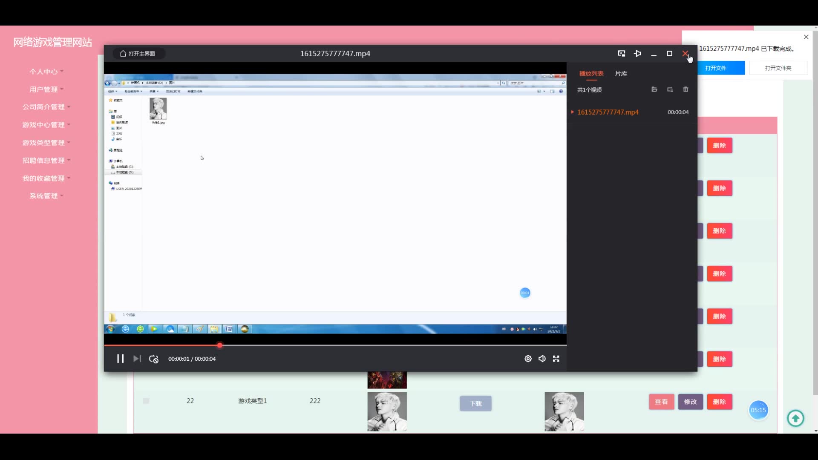Image resolution: width=818 pixels, height=460 pixels.
Task: Pause the playing video
Action: 120,359
